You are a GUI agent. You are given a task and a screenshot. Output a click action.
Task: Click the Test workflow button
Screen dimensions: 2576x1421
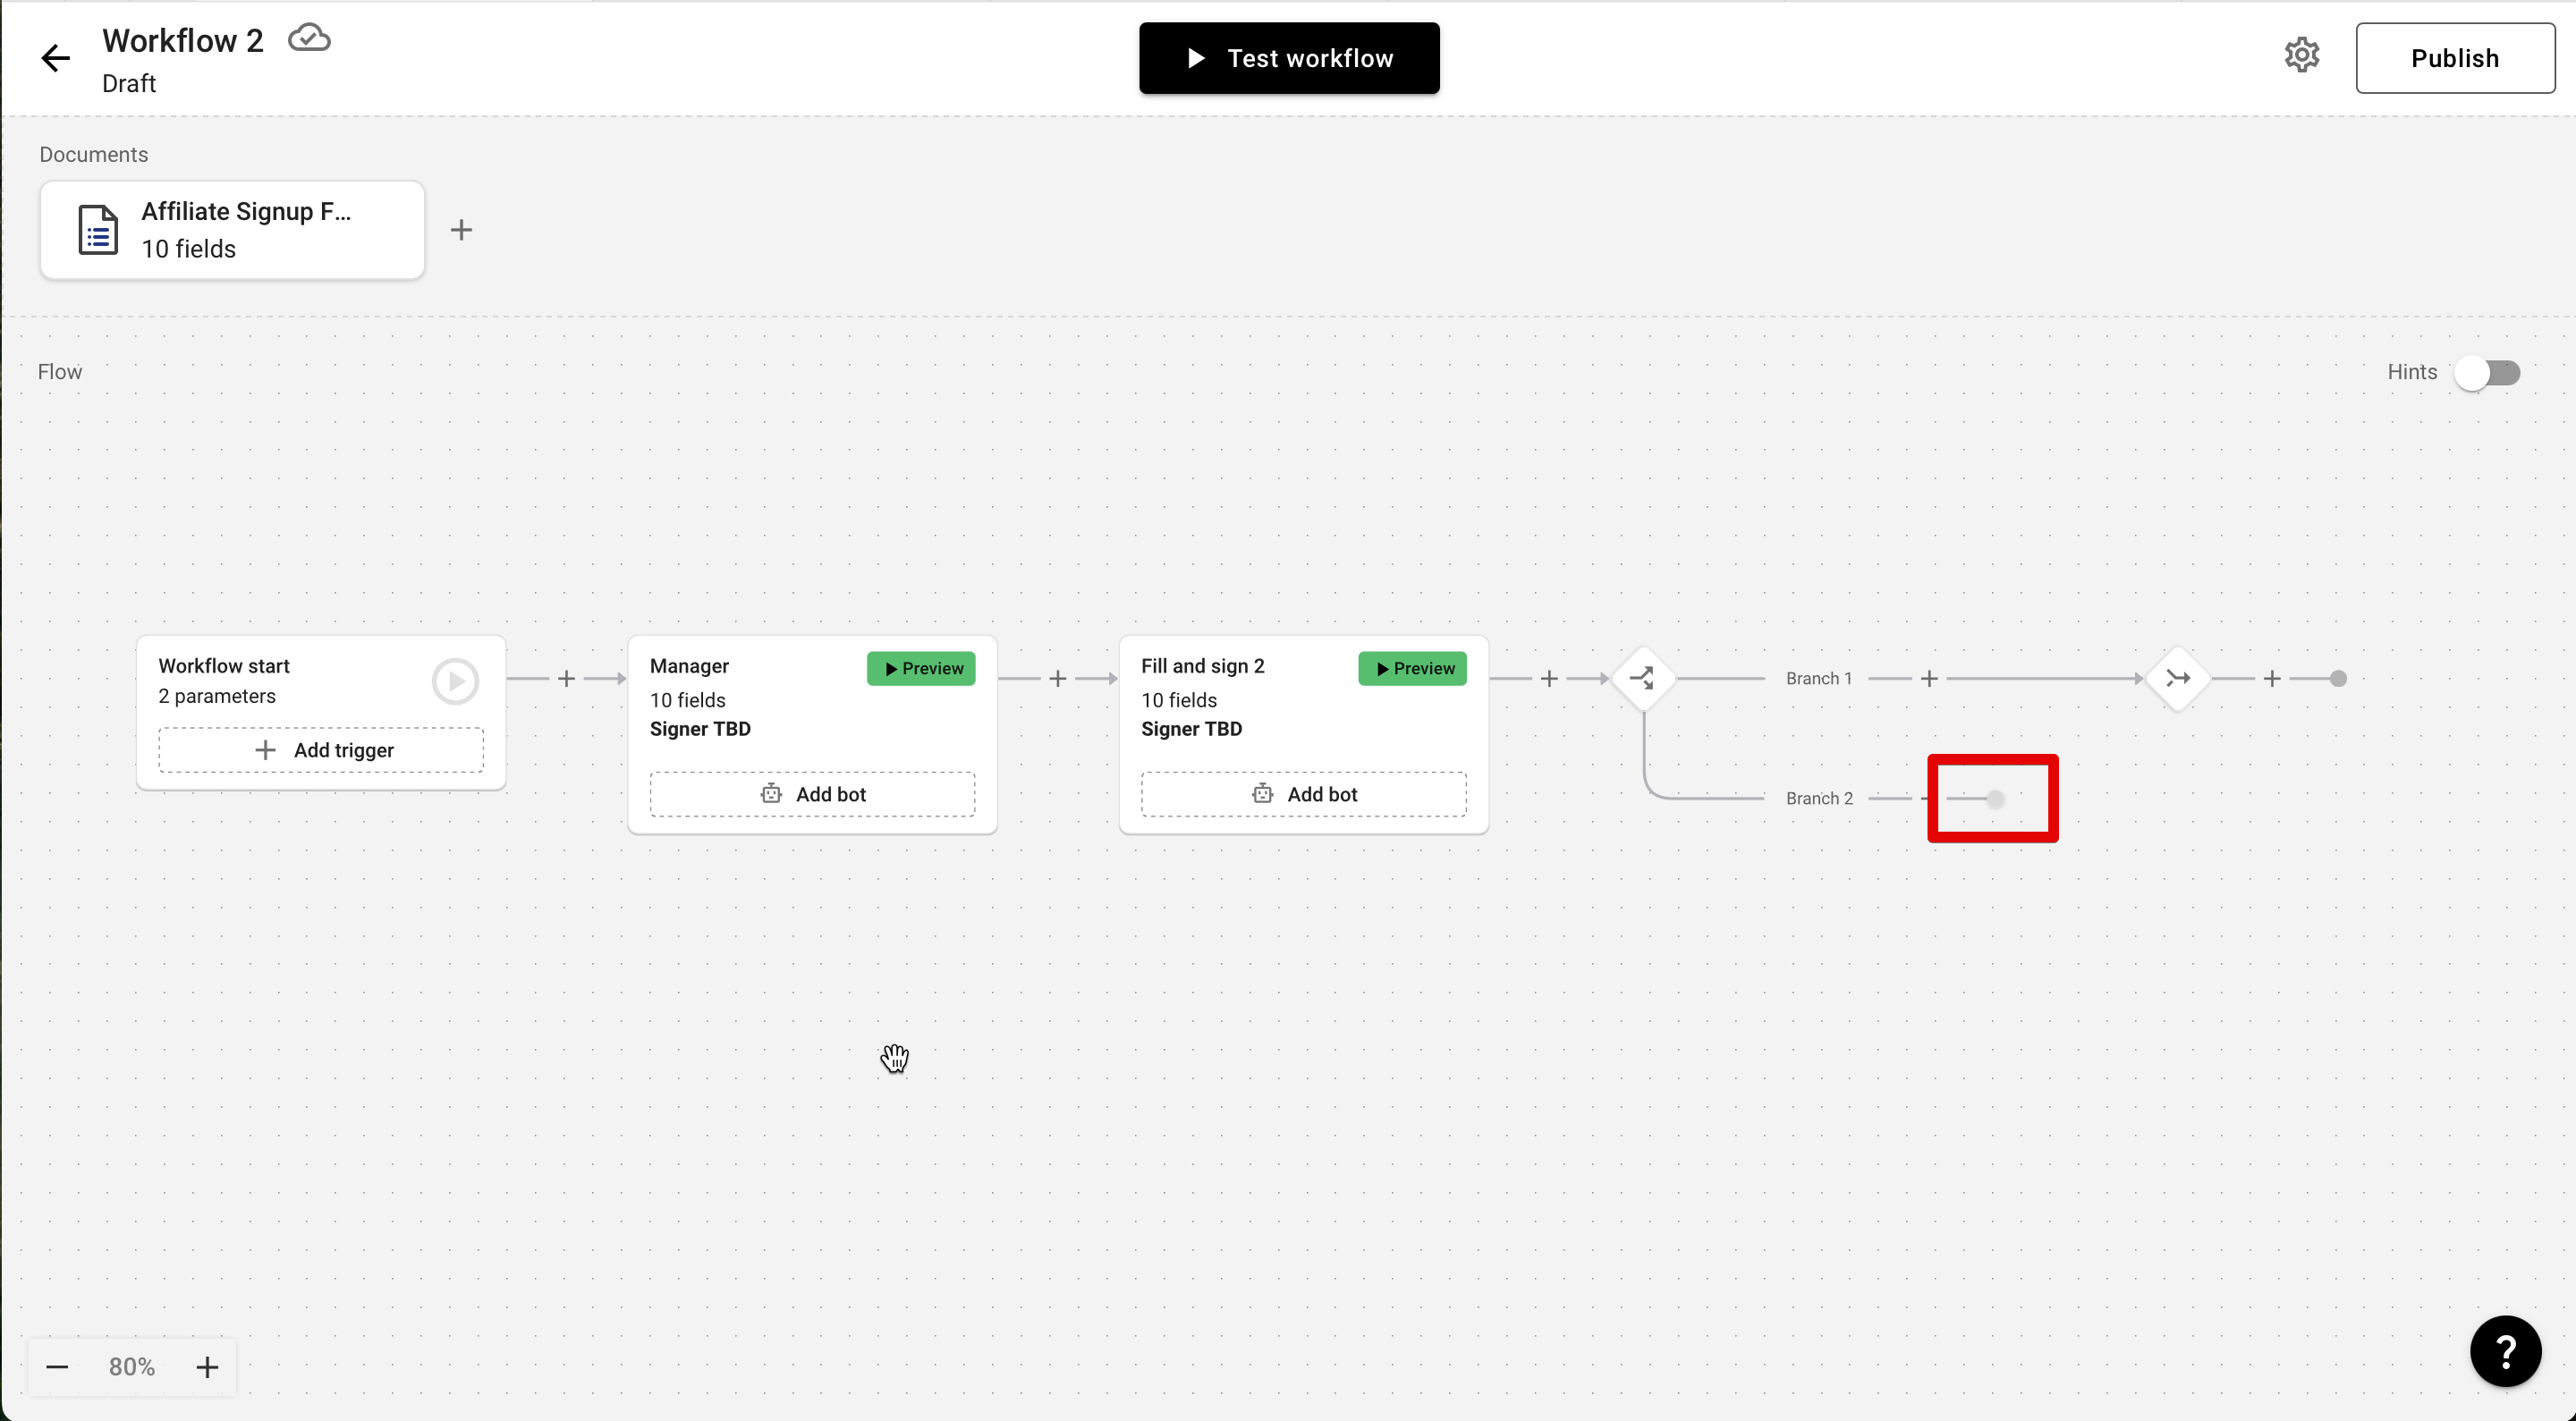(1289, 58)
